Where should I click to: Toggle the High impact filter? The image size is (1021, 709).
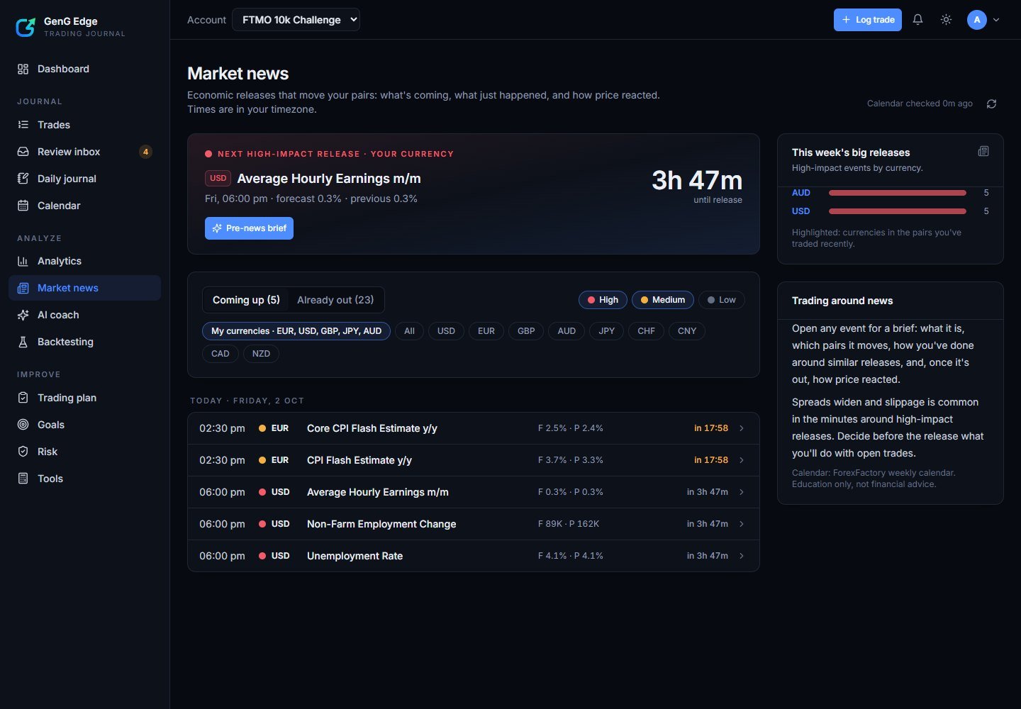pyautogui.click(x=603, y=300)
